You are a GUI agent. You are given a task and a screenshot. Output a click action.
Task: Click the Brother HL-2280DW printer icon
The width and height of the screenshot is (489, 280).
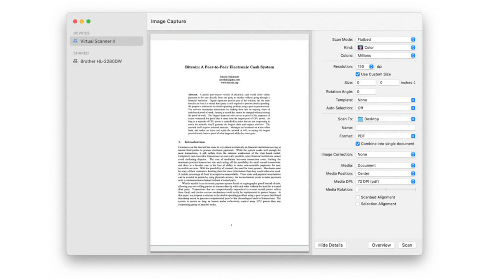(75, 61)
